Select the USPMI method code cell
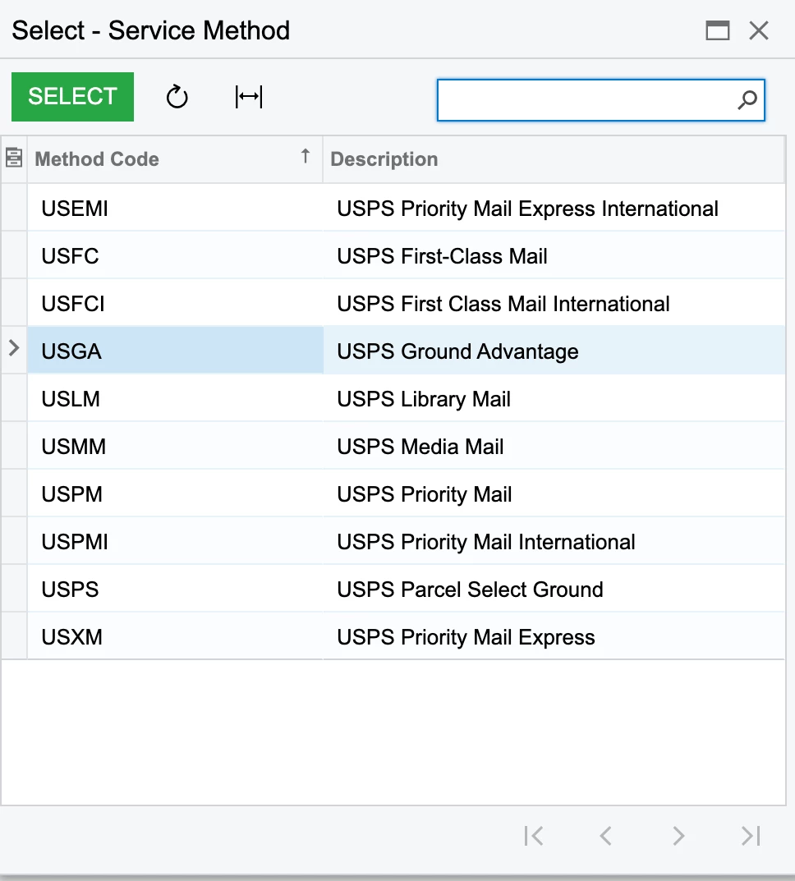 coord(175,542)
